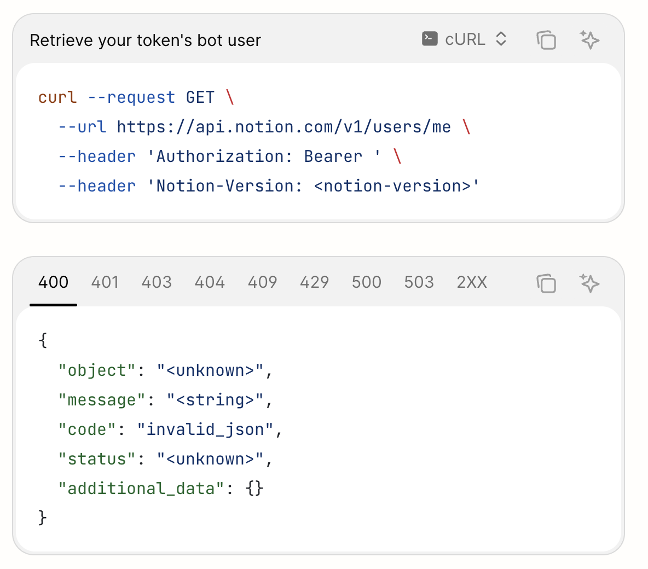Click the terminal icon beside cURL
648x569 pixels.
430,39
